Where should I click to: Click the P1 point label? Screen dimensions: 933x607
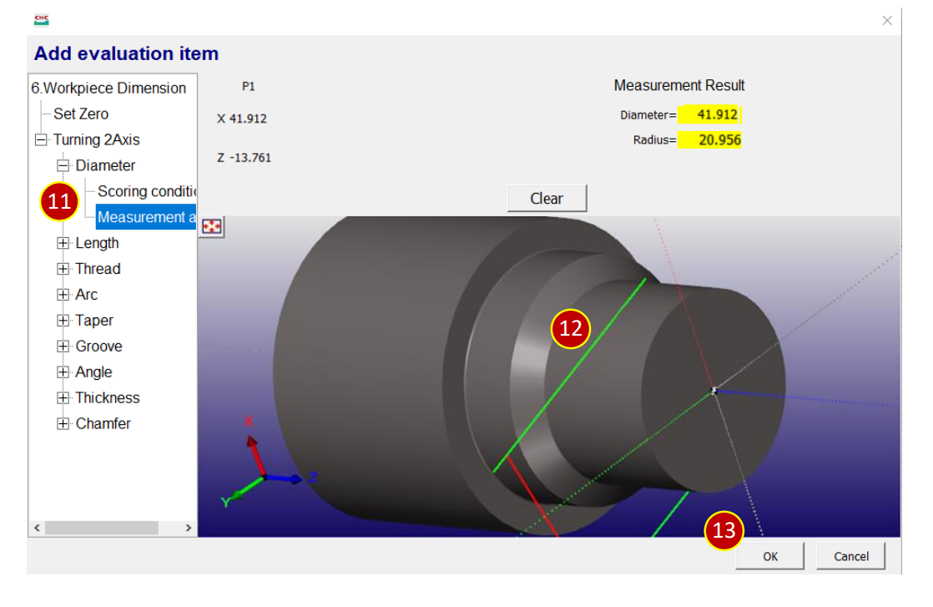[249, 86]
